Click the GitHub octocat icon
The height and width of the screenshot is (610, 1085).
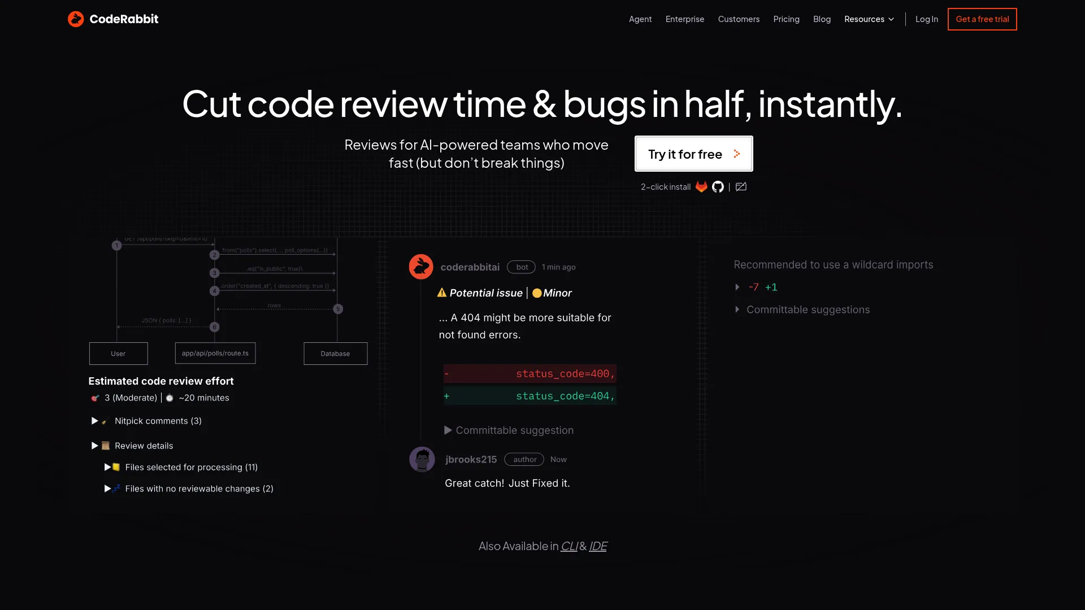point(718,187)
